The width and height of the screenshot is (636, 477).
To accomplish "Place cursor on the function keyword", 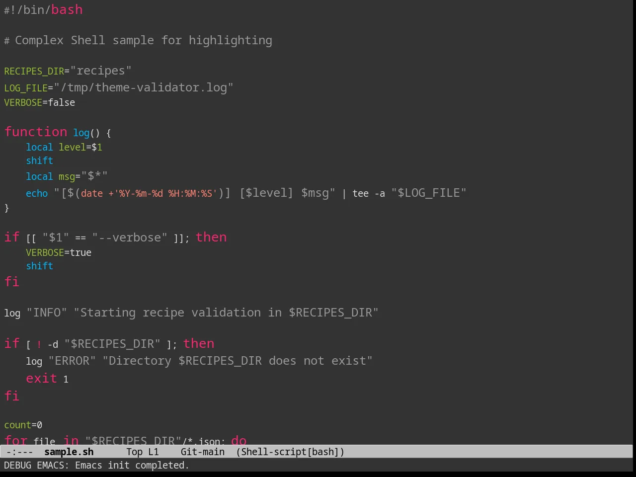I will click(x=36, y=132).
